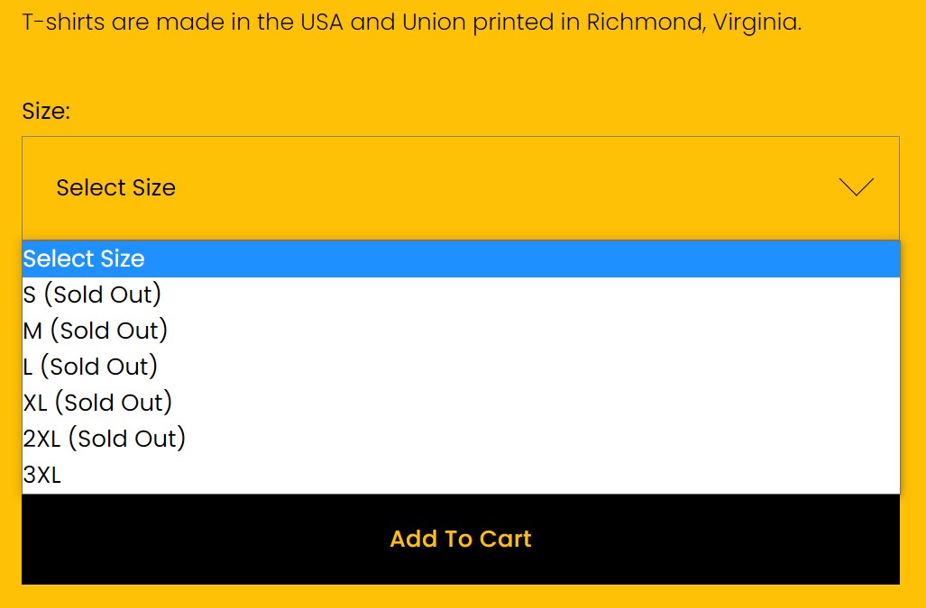Select size S (Sold Out) option
This screenshot has height=608, width=926.
click(x=92, y=295)
